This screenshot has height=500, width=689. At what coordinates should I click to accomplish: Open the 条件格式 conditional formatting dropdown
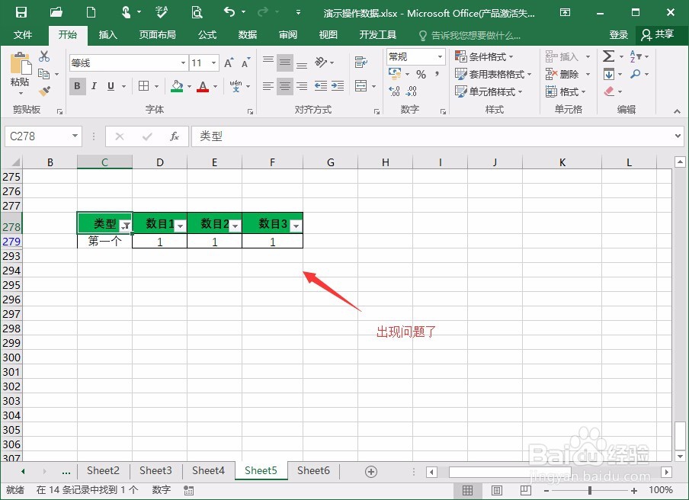[x=484, y=56]
